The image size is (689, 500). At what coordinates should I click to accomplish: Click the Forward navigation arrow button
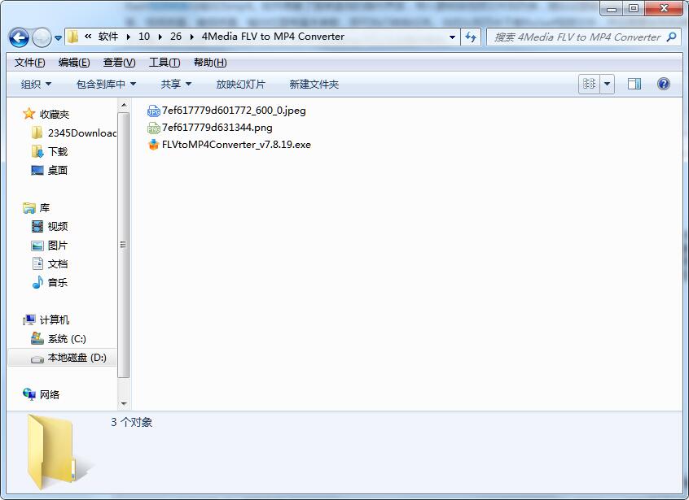42,37
